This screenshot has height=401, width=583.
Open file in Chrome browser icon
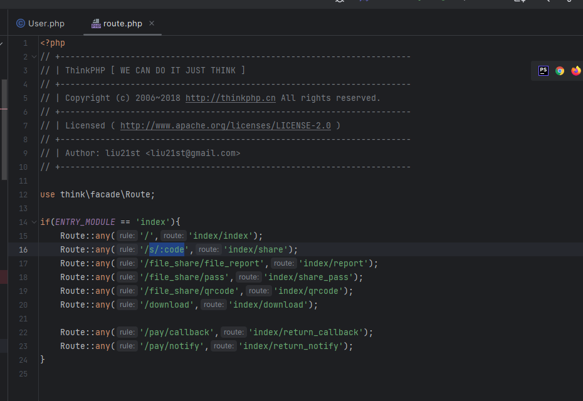pyautogui.click(x=560, y=71)
